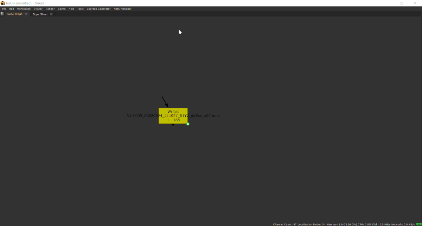The image size is (422, 226).
Task: Open the Tools menu
Action: click(x=80, y=8)
